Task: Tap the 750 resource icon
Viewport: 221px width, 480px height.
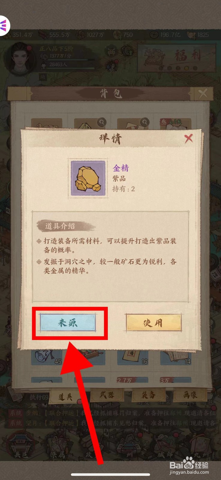Action: pos(118,34)
